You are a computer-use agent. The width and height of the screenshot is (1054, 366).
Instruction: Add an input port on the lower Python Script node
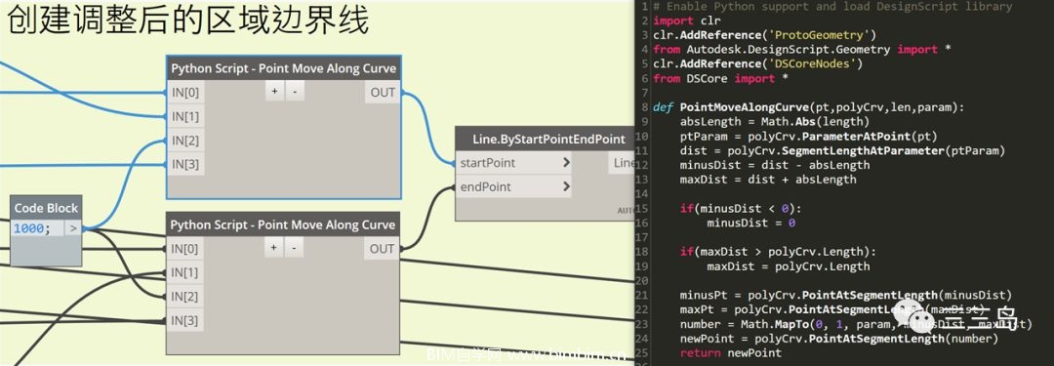[274, 248]
